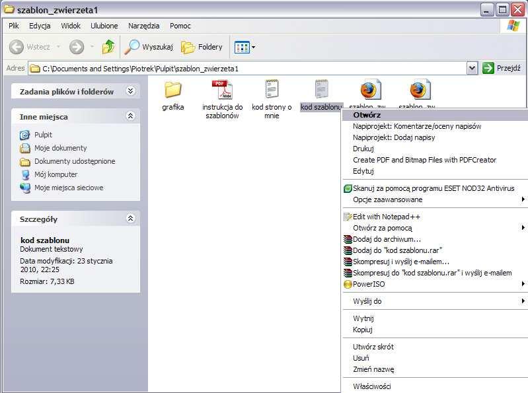Open the Widok menu

pyautogui.click(x=71, y=26)
